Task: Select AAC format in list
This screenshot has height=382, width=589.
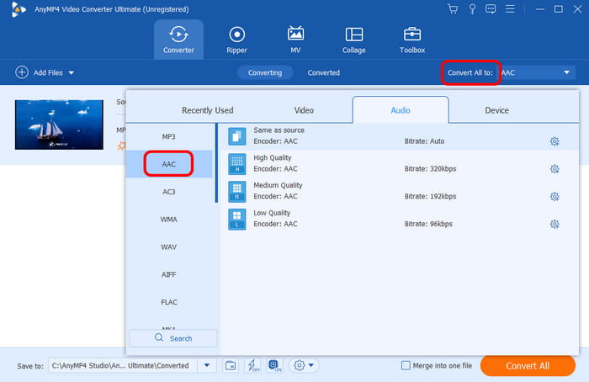Action: click(x=168, y=164)
